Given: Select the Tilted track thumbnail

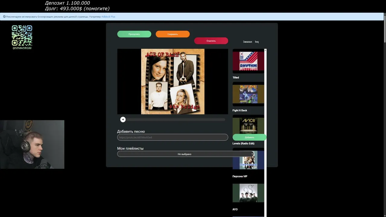Looking at the screenshot, I should pyautogui.click(x=248, y=61).
